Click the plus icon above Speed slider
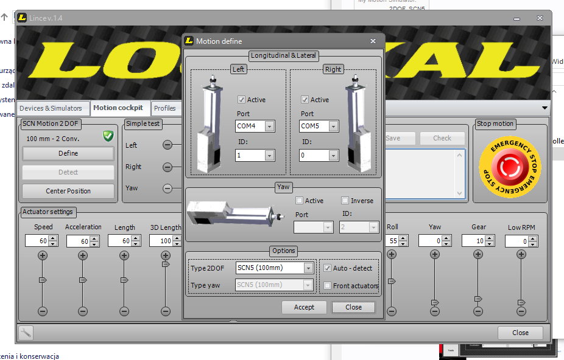The width and height of the screenshot is (564, 360). point(43,255)
